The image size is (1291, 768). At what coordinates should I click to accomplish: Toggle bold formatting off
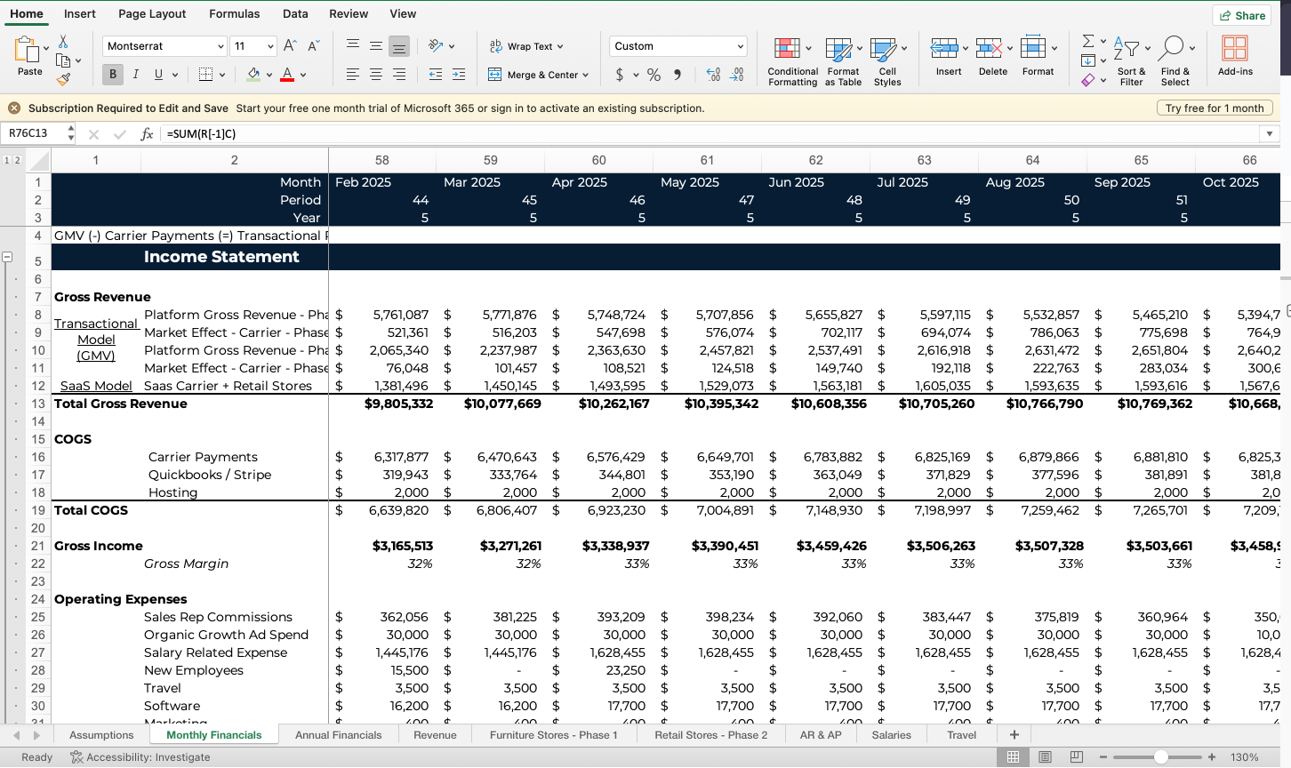pyautogui.click(x=111, y=74)
